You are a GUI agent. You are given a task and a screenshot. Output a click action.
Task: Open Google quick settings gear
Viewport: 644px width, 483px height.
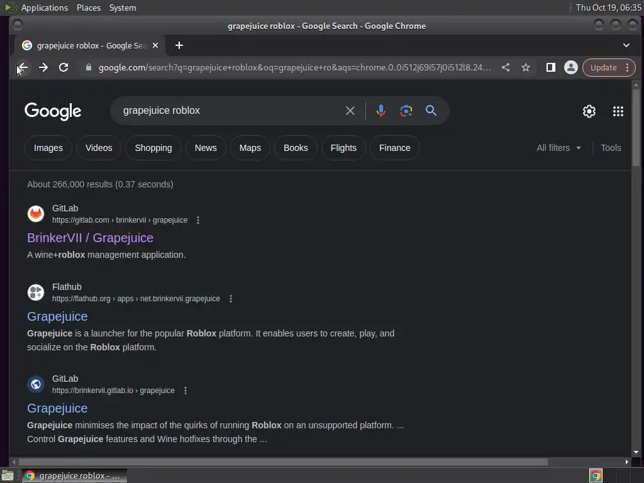click(589, 111)
